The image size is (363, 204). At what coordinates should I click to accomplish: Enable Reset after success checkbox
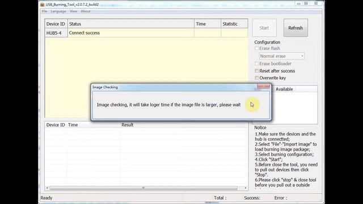256,70
